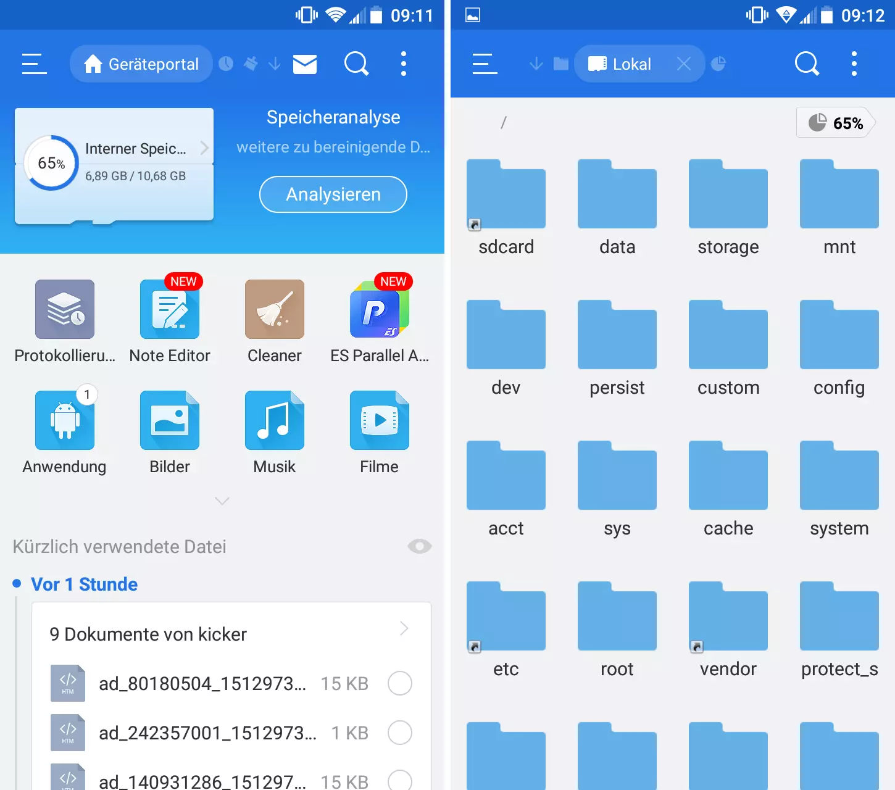Open the Protokollierung icon
Viewport: 895px width, 790px height.
pos(65,309)
